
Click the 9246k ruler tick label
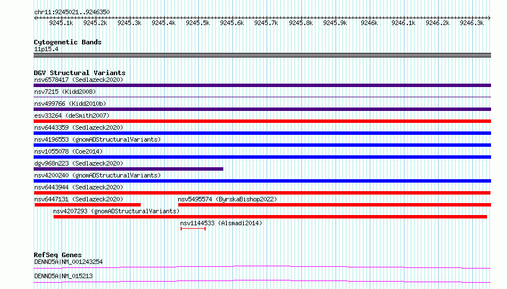click(x=369, y=23)
